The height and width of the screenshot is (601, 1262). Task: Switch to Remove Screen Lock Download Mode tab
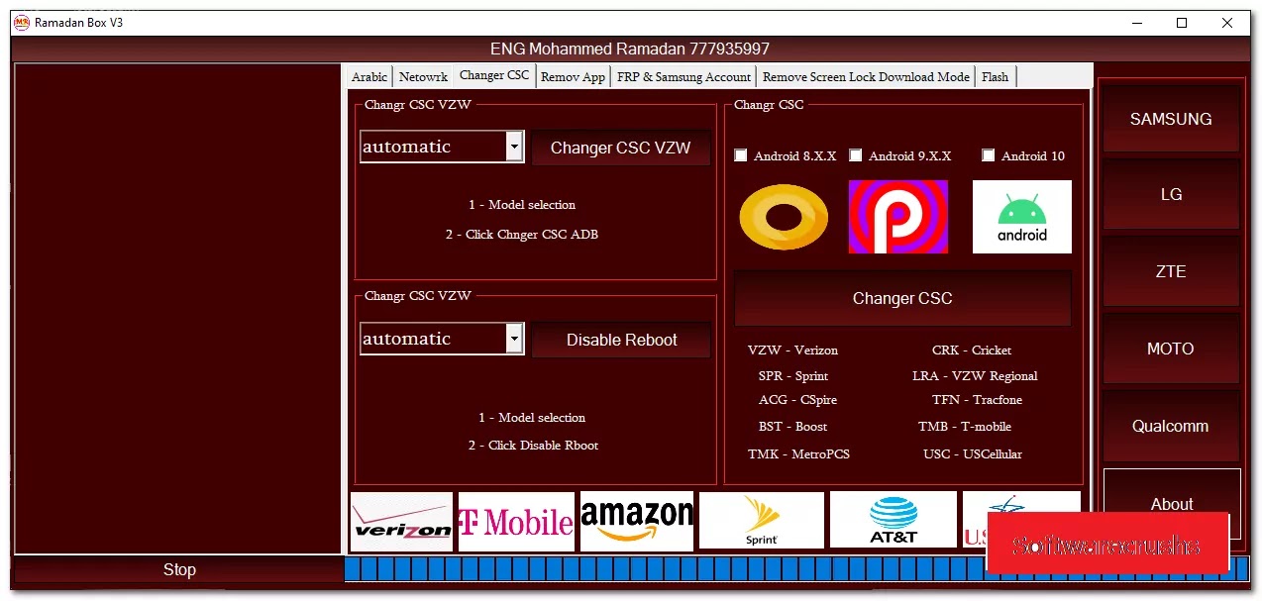click(866, 76)
